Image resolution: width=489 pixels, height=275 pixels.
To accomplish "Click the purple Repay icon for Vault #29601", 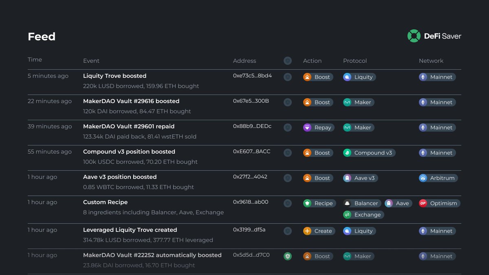I will (307, 128).
